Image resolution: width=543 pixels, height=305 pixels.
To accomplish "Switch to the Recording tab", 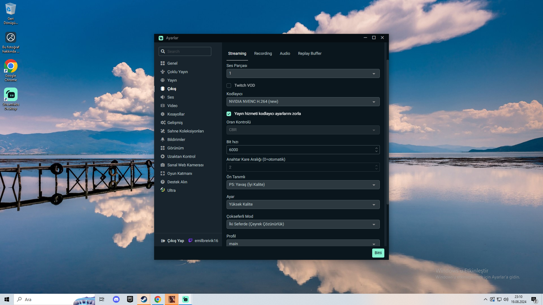I will click(263, 53).
